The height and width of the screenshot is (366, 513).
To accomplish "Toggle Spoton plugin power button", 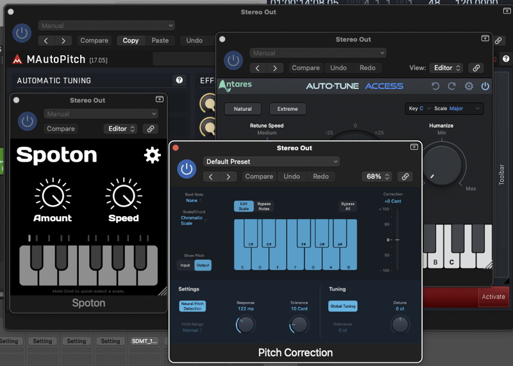I will click(27, 121).
